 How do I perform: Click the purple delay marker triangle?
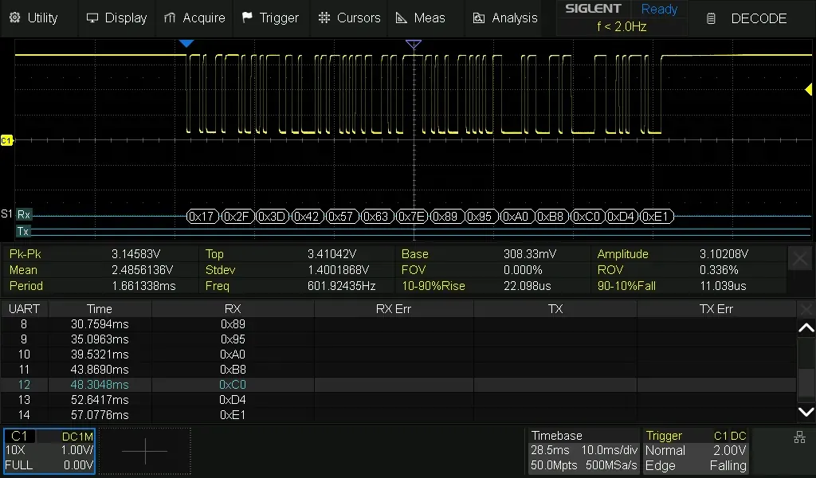[x=413, y=45]
